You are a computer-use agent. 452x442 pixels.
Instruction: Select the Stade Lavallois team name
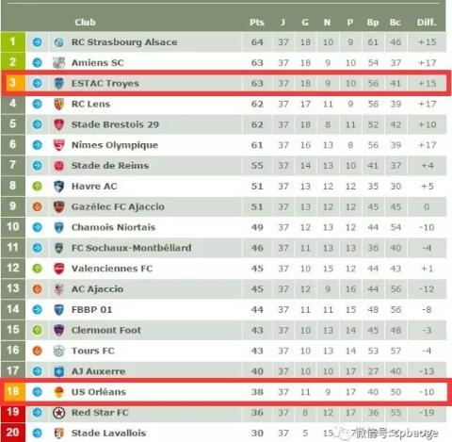click(x=108, y=433)
